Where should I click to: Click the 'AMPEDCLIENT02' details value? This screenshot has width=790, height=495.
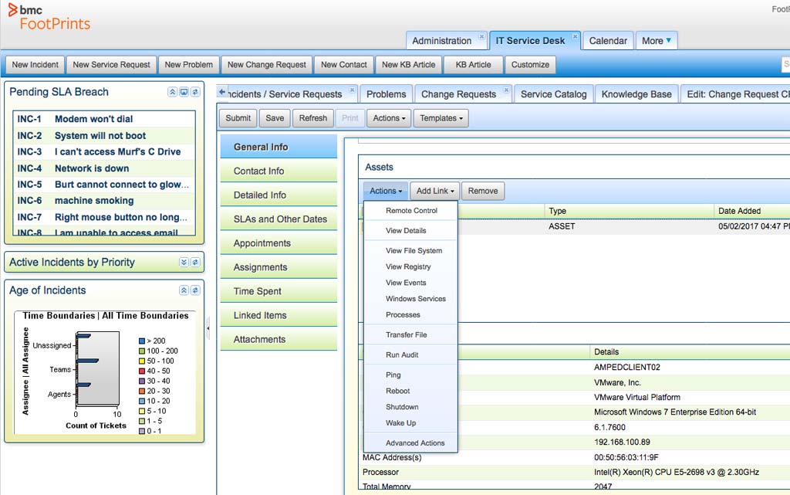[626, 368]
